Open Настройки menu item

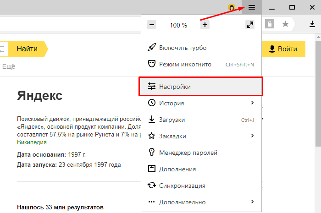click(201, 87)
